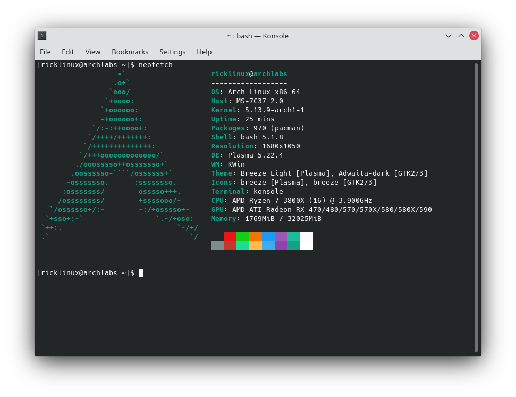Click the title bar reading bash — Konsole

click(258, 36)
